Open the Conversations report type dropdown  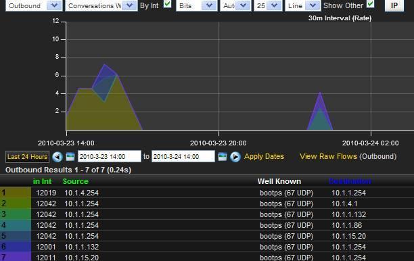coord(101,5)
